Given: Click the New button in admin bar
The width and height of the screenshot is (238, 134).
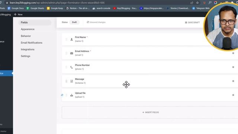Looking at the screenshot, I should [x=18, y=15].
